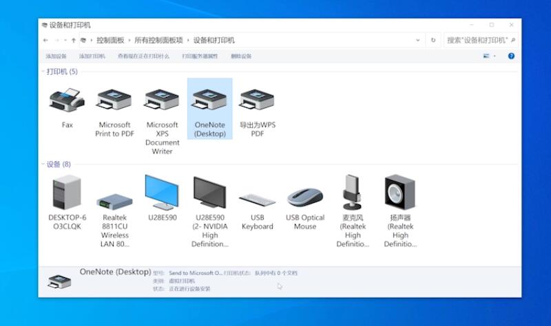
Task: Go forward with the forward arrow
Action: (x=56, y=41)
